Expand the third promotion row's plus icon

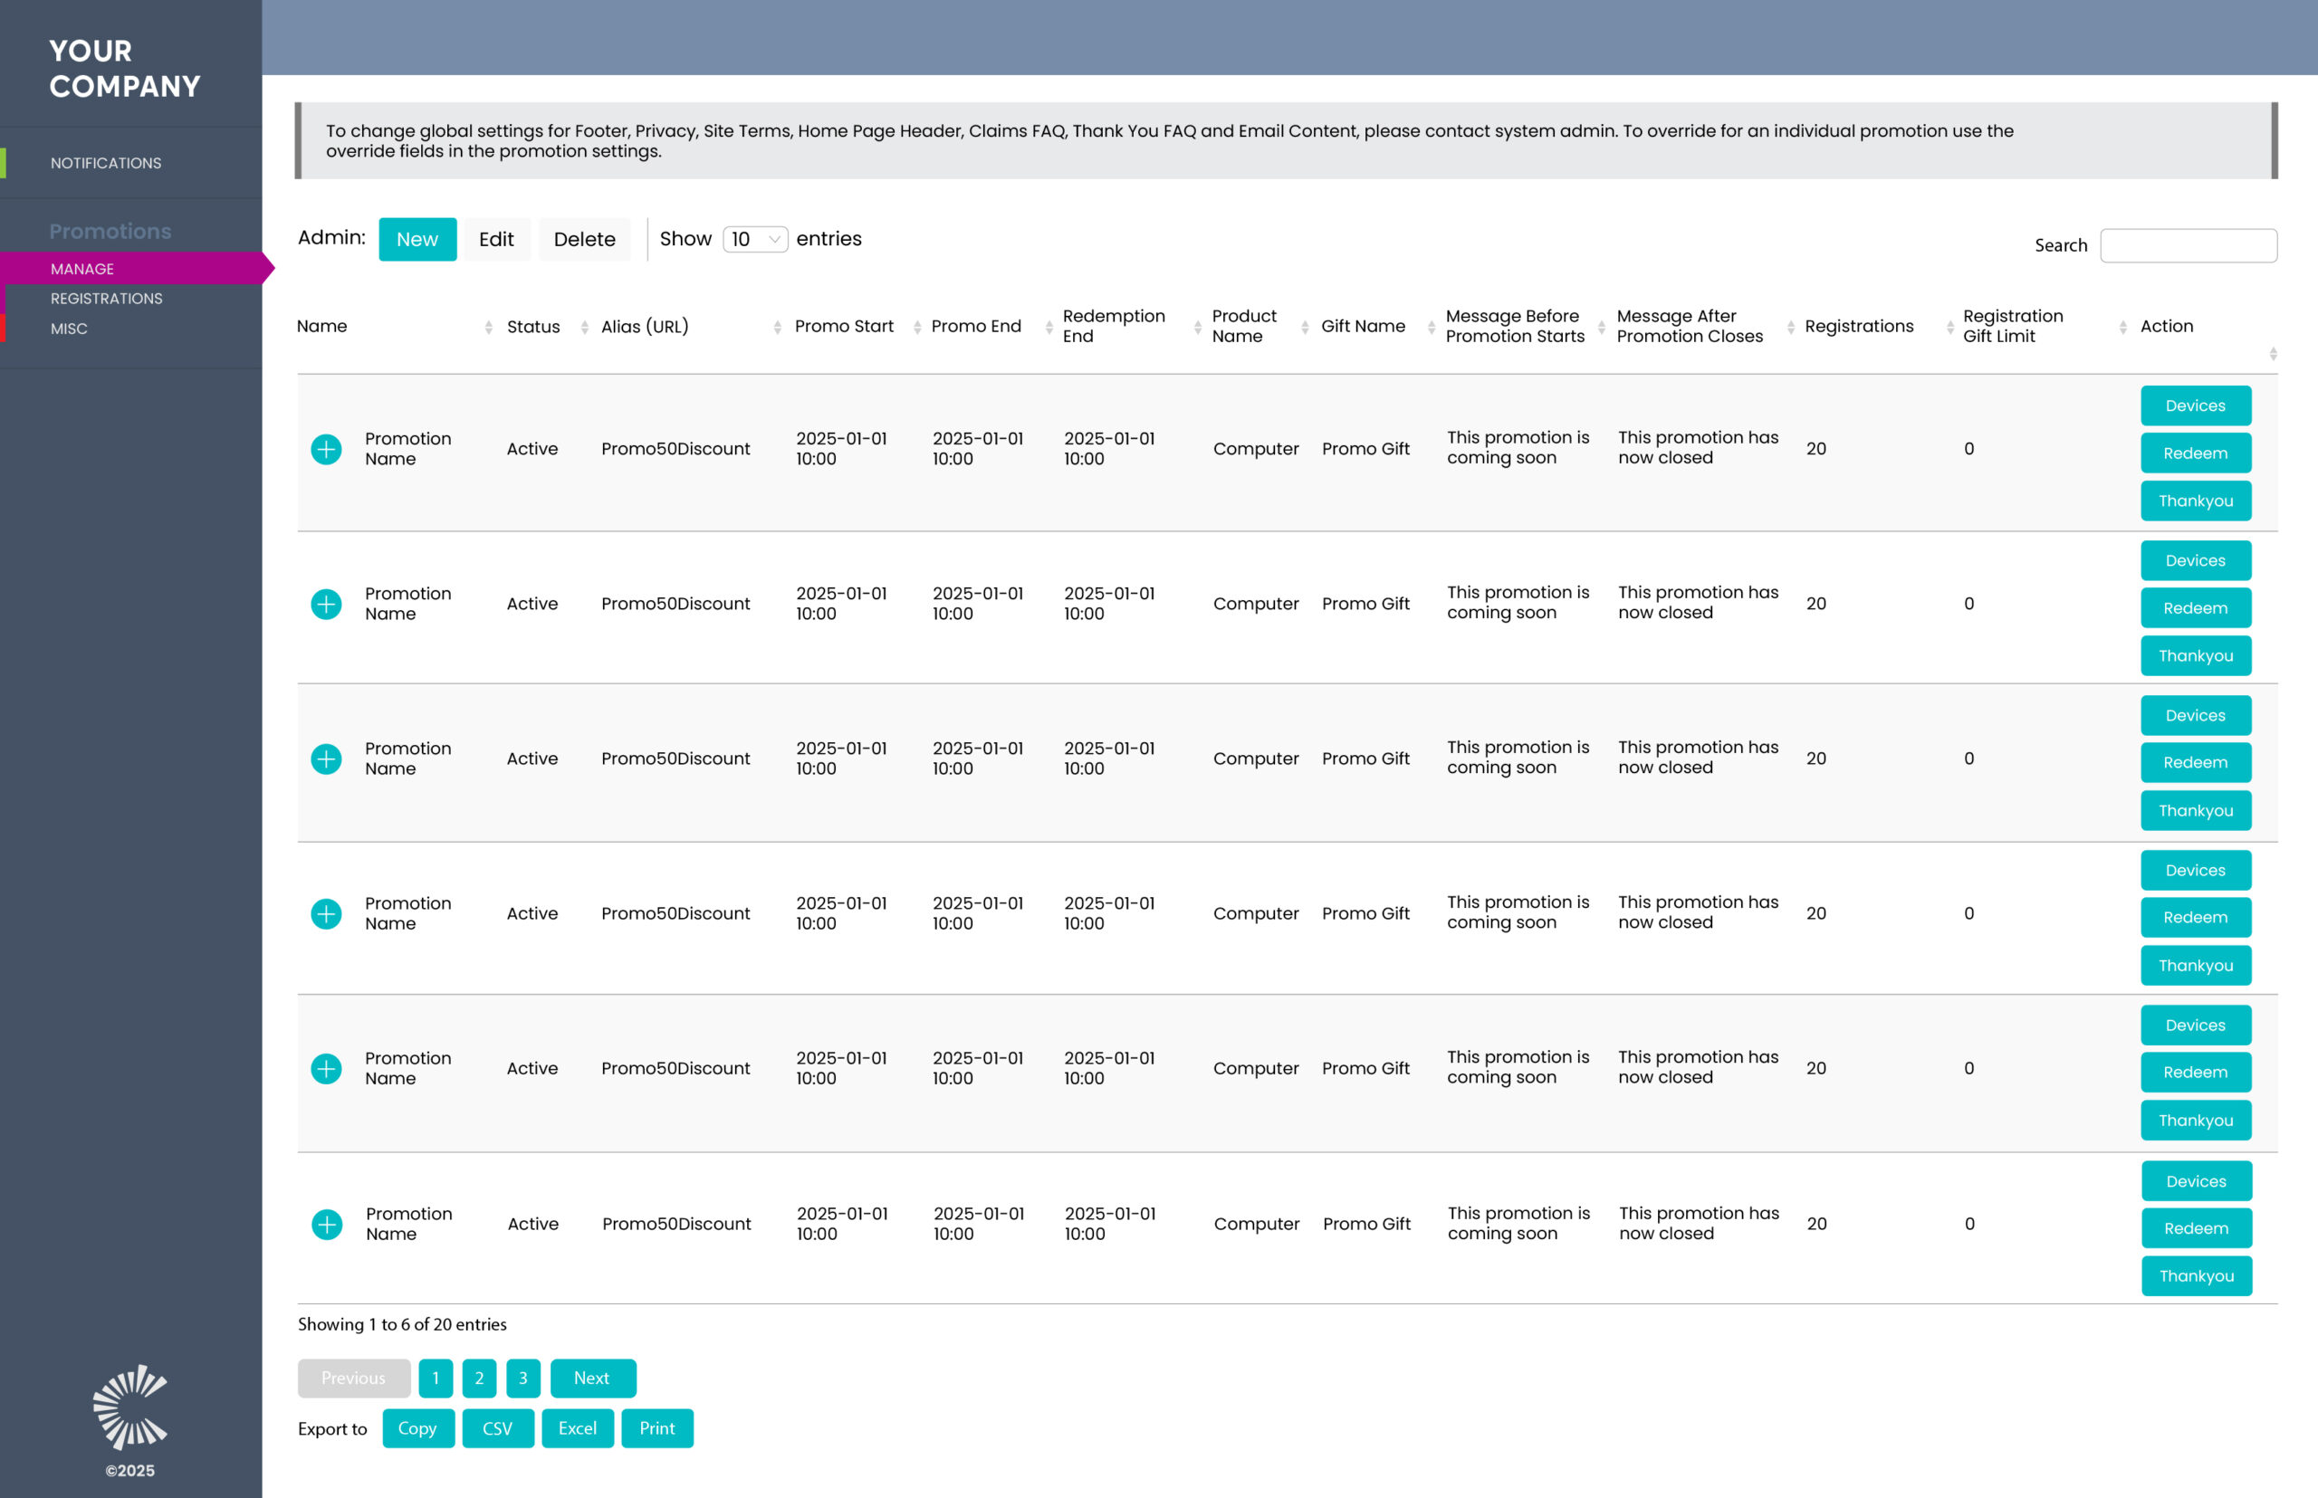pos(326,759)
